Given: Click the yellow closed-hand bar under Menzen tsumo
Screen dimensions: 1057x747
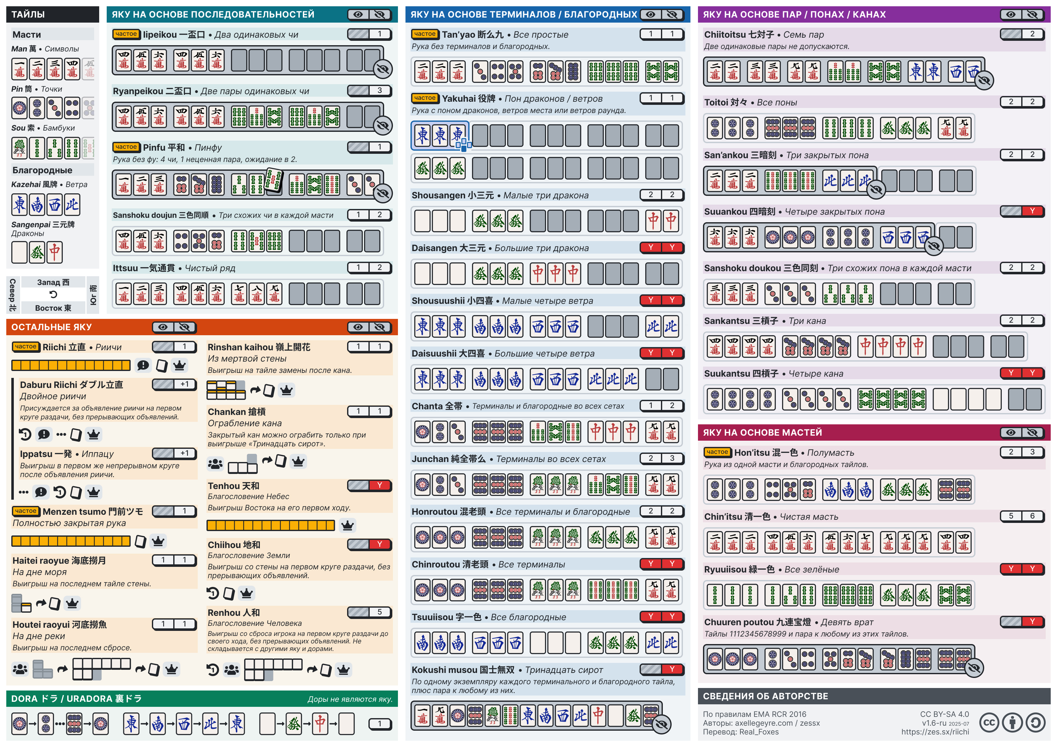Looking at the screenshot, I should [71, 541].
